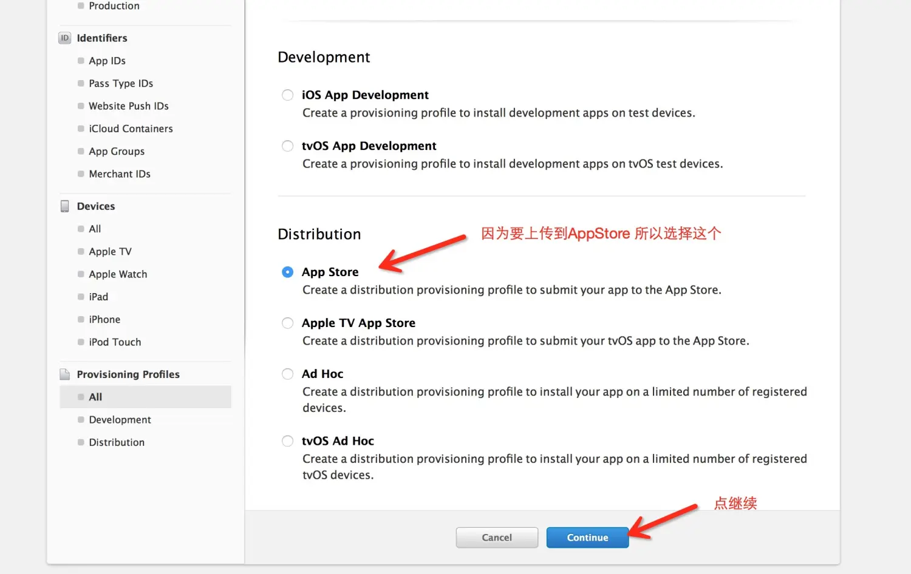This screenshot has height=574, width=911.
Task: Click the Ad Hoc label text
Action: [x=322, y=374]
